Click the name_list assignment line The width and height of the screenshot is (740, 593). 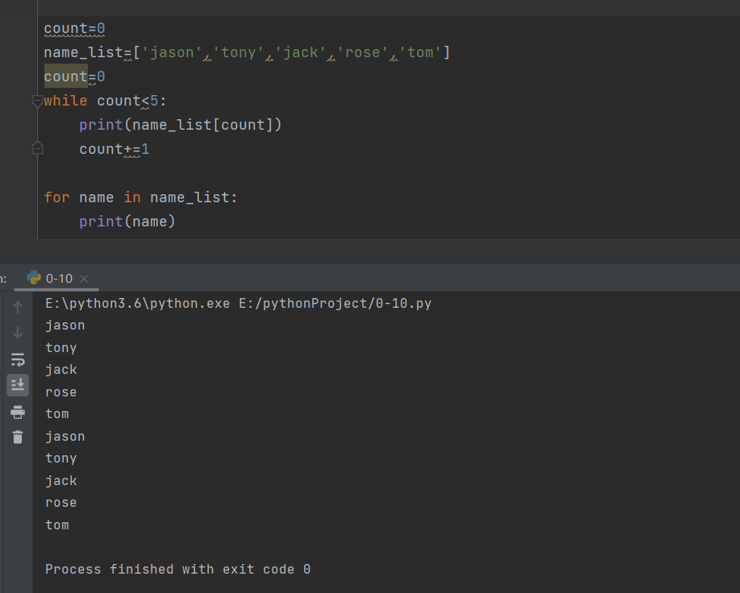247,52
